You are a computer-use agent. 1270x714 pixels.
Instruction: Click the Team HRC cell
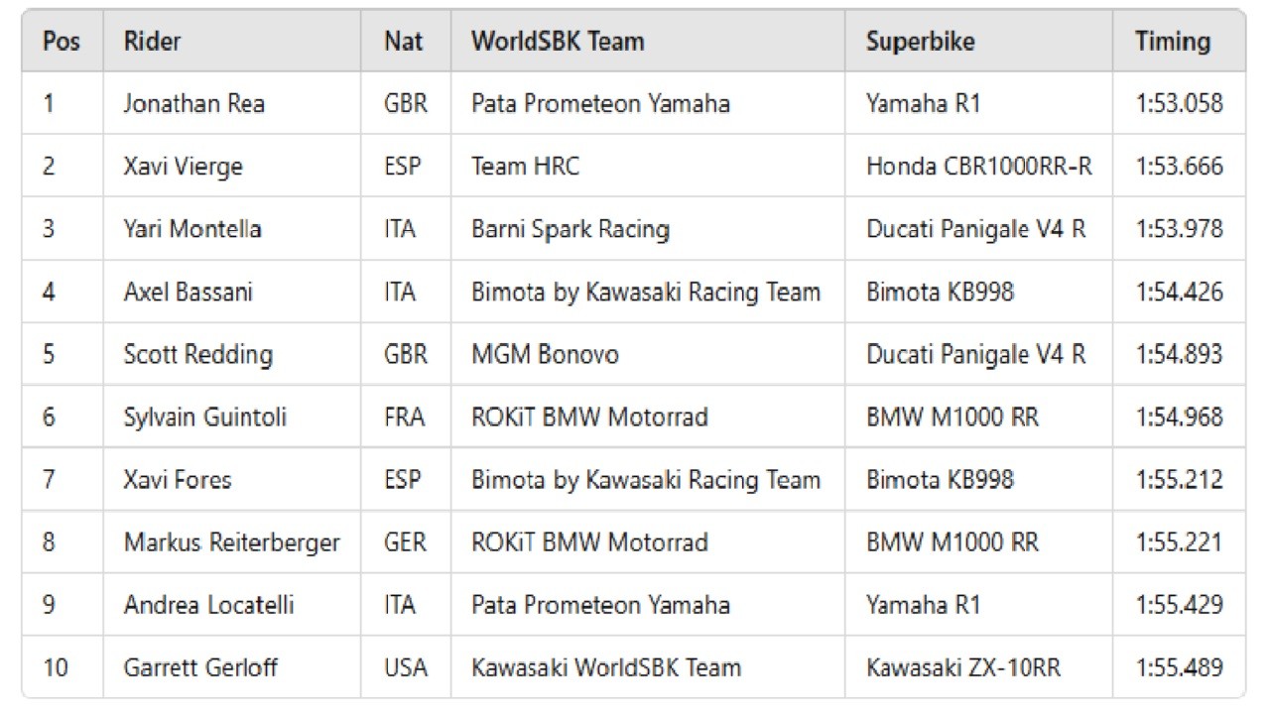[x=525, y=166]
